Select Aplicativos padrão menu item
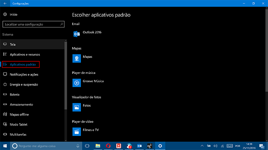 tap(32, 64)
